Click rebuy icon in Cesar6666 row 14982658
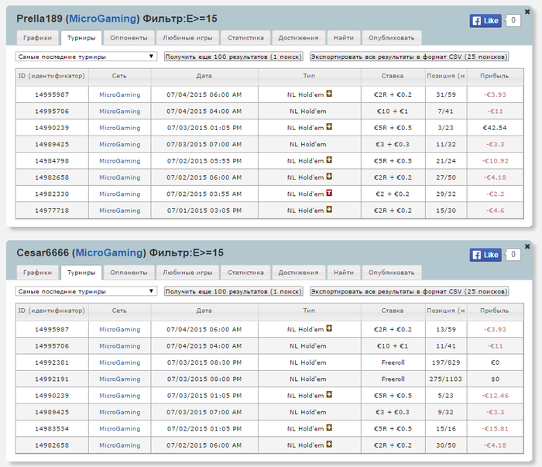 point(329,445)
